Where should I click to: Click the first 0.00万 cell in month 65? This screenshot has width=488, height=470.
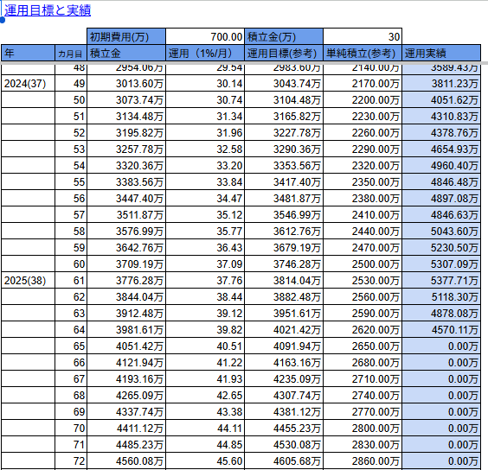[441, 346]
